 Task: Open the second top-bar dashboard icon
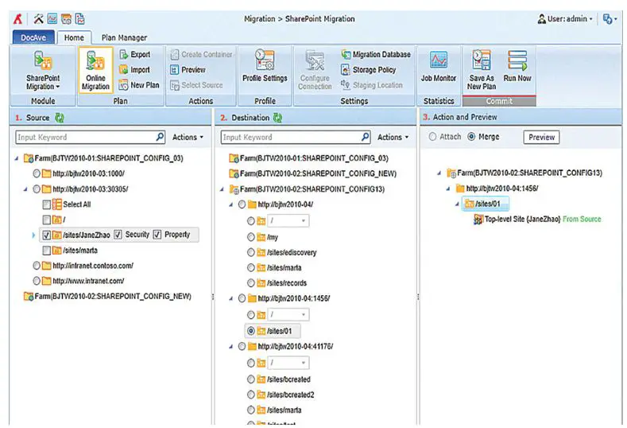click(52, 19)
